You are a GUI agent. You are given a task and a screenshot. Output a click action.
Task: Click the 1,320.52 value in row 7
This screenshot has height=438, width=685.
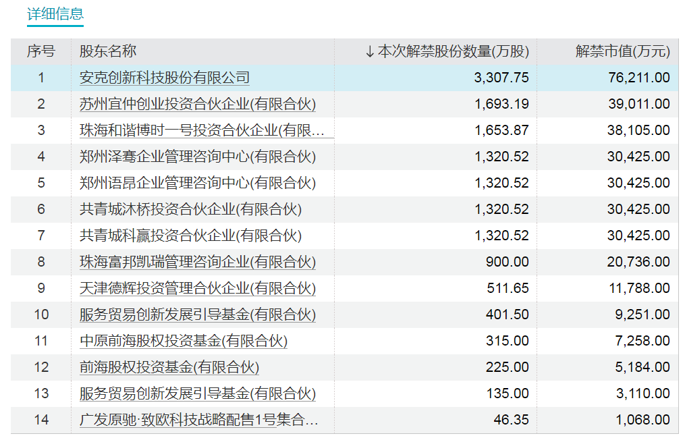(x=501, y=236)
